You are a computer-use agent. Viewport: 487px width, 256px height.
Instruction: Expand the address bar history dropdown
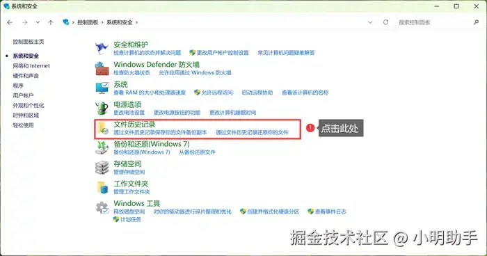point(370,22)
